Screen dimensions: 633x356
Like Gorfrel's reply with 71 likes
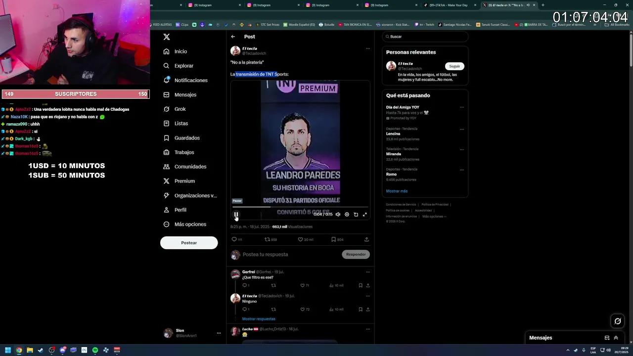point(305,285)
